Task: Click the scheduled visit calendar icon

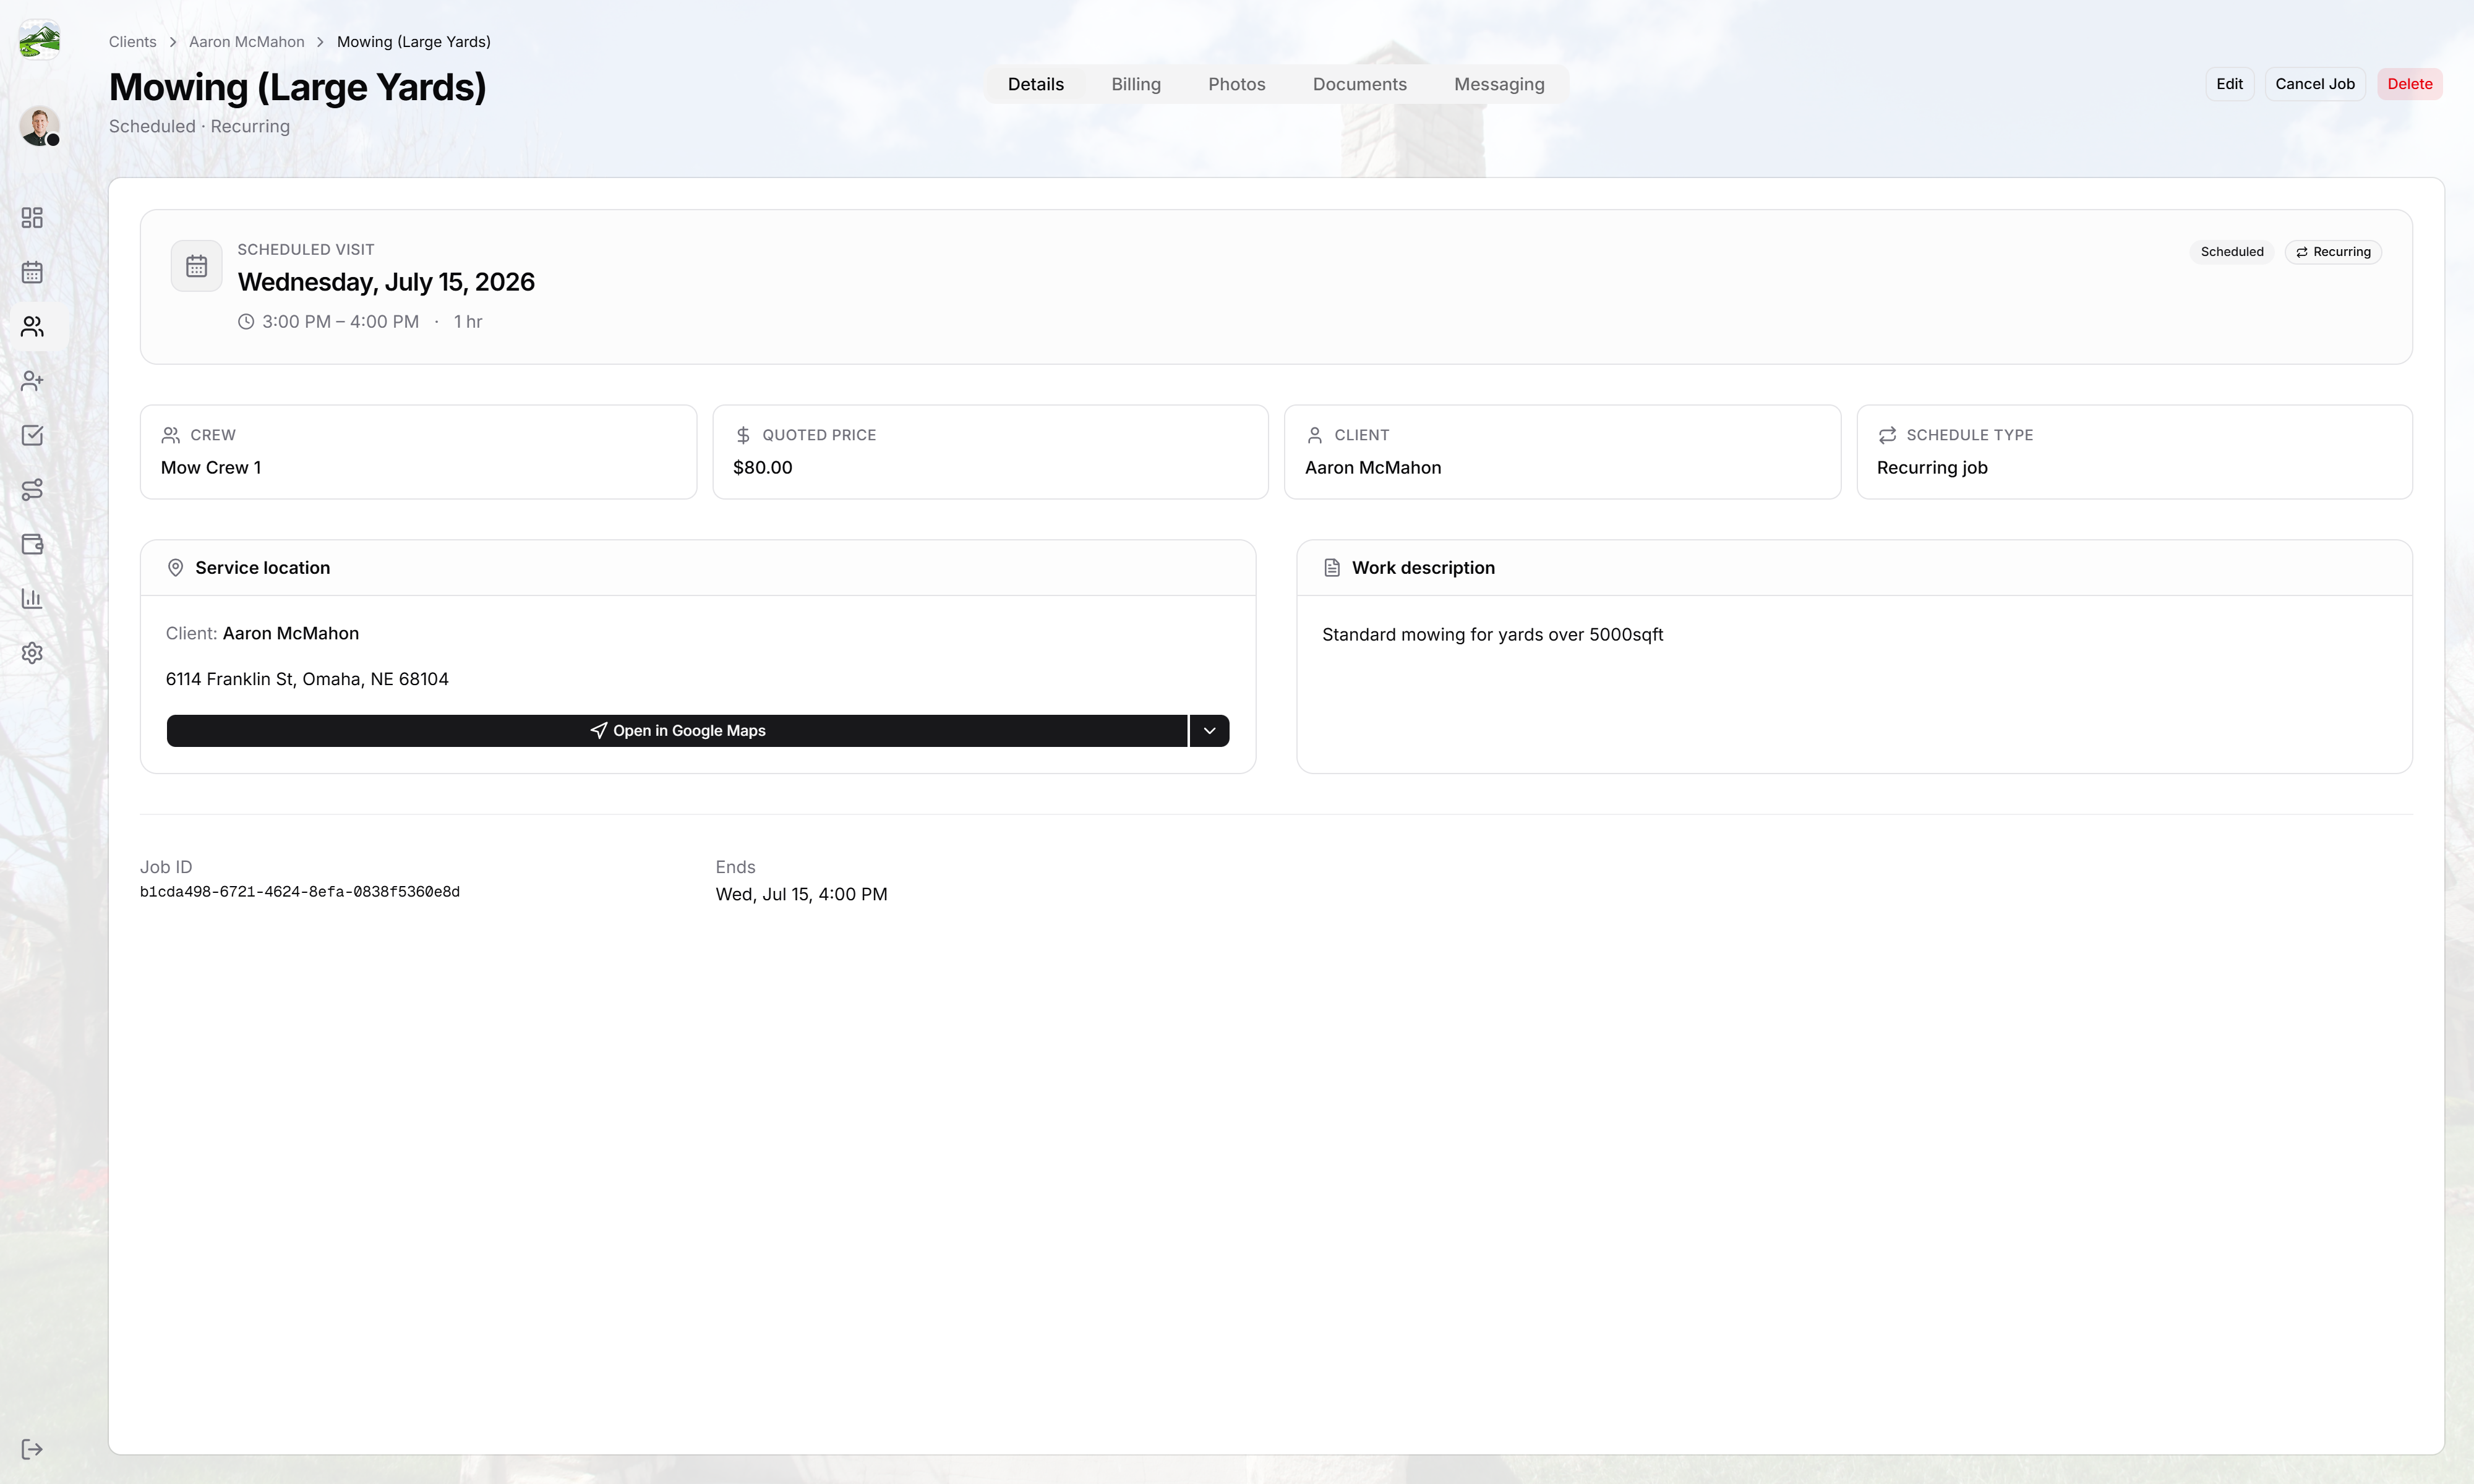Action: click(x=196, y=266)
